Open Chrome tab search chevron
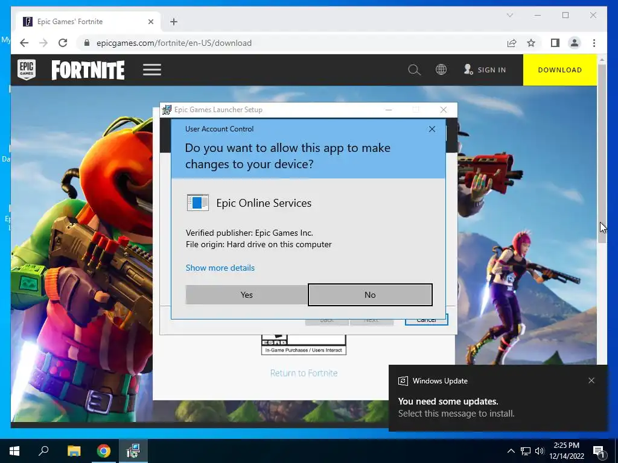 509,15
